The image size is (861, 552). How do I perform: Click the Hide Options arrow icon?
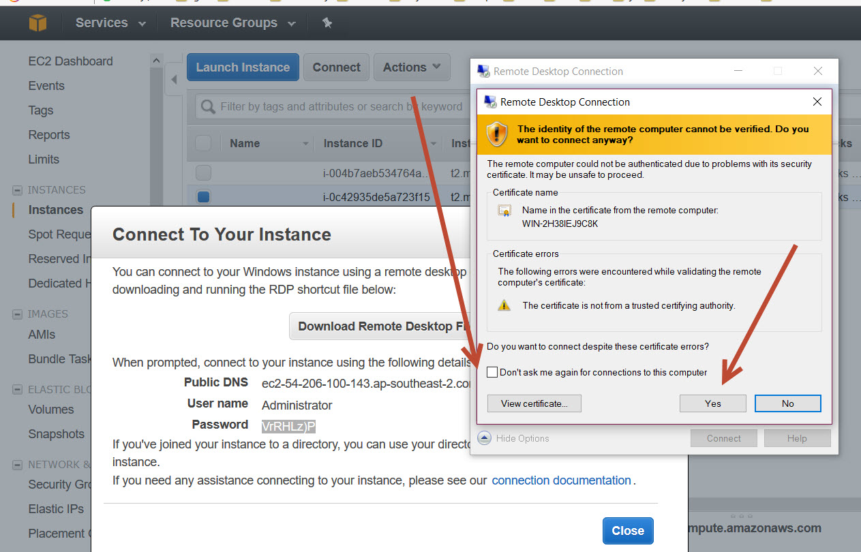484,438
